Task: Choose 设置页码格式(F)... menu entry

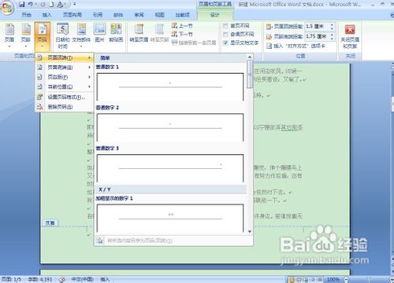Action: tap(65, 97)
